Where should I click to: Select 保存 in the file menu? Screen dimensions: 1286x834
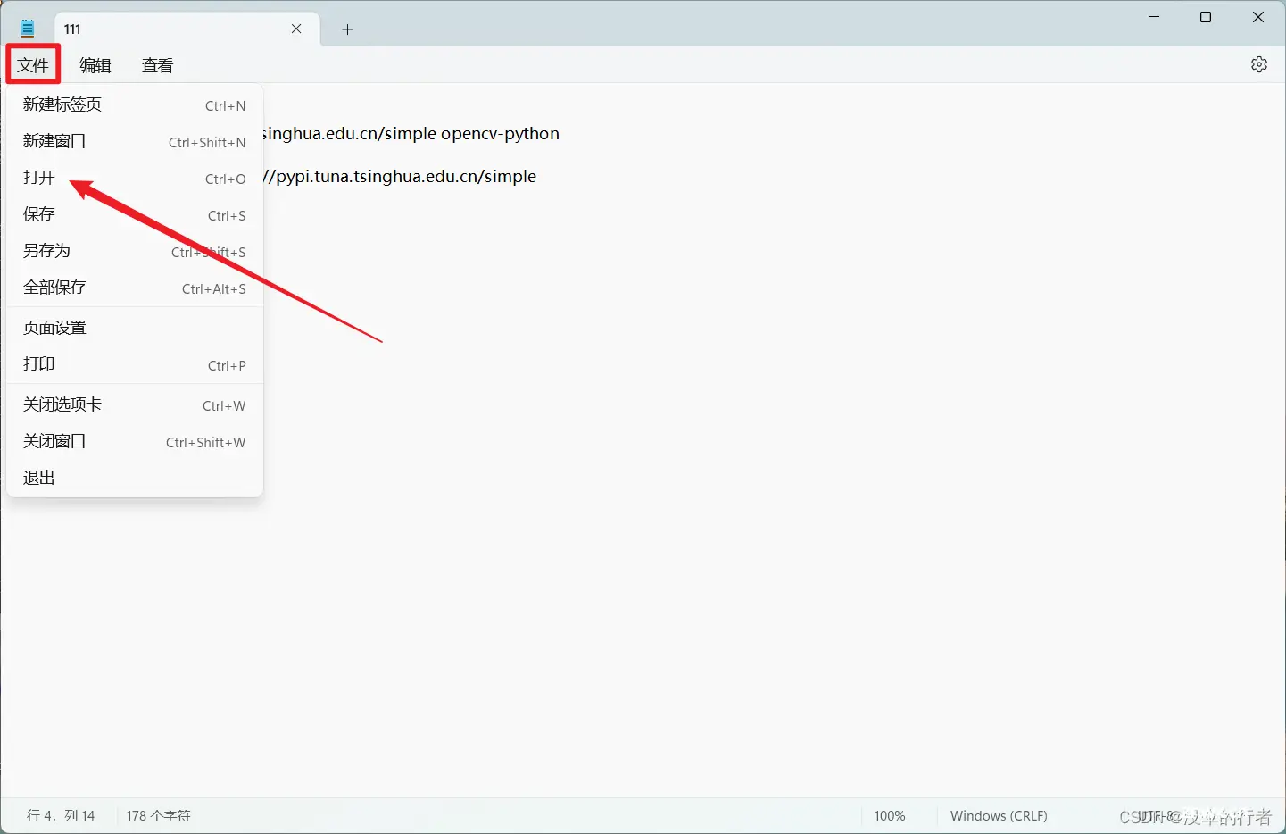[135, 215]
